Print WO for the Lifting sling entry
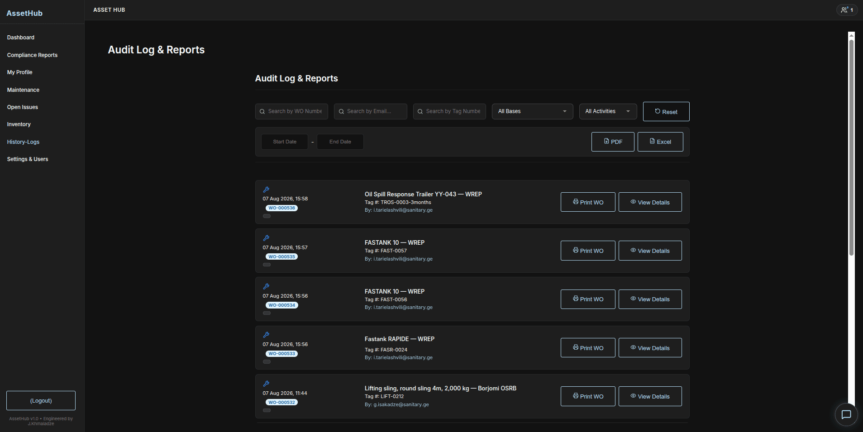This screenshot has width=863, height=432. (x=588, y=396)
